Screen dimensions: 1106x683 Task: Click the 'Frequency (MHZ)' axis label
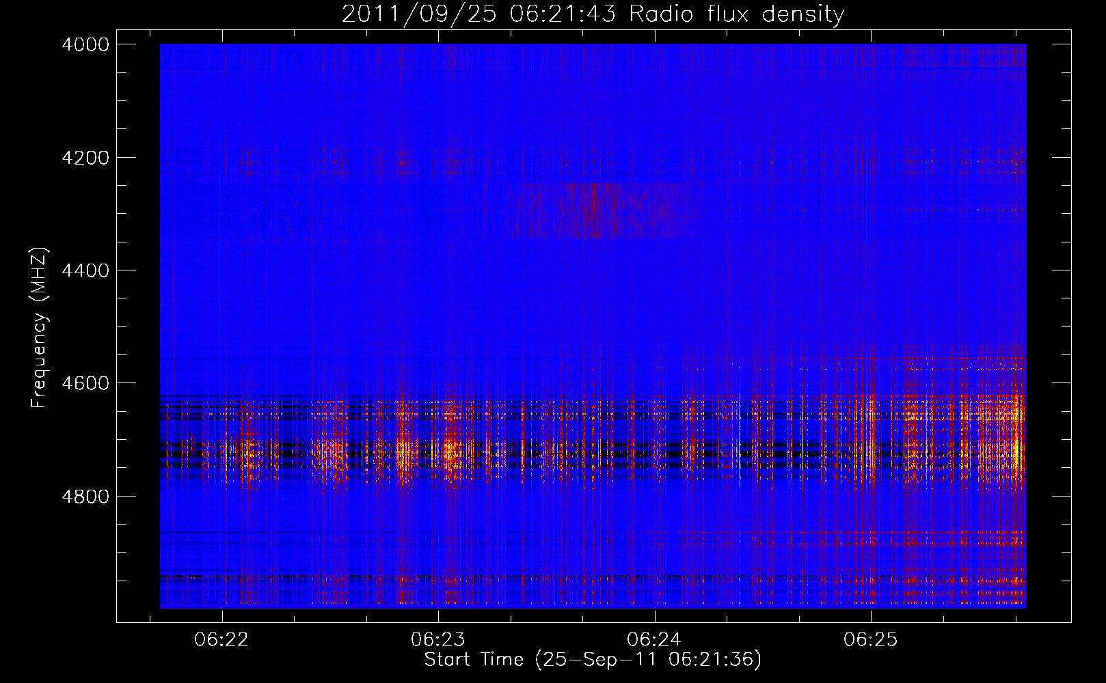(x=40, y=328)
